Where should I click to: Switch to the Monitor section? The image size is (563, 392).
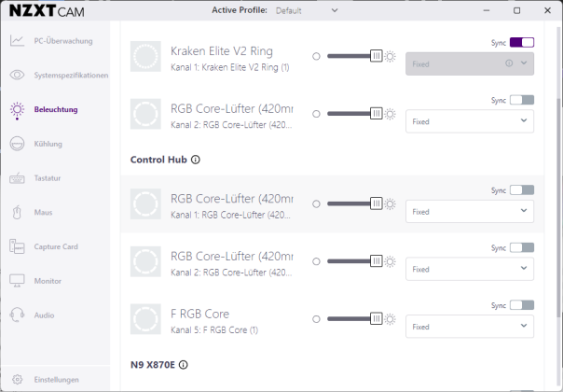pyautogui.click(x=47, y=281)
